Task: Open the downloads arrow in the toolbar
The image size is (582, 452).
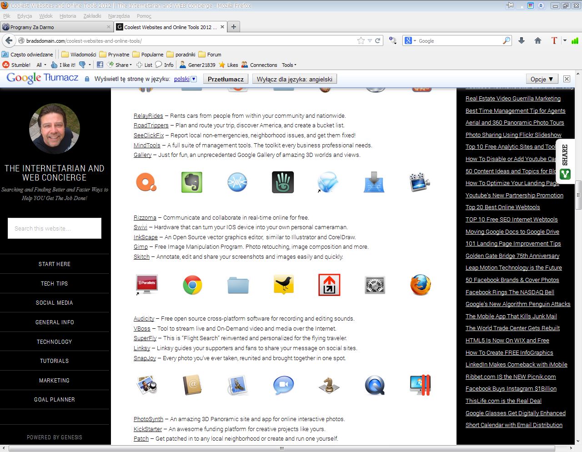Action: 522,41
